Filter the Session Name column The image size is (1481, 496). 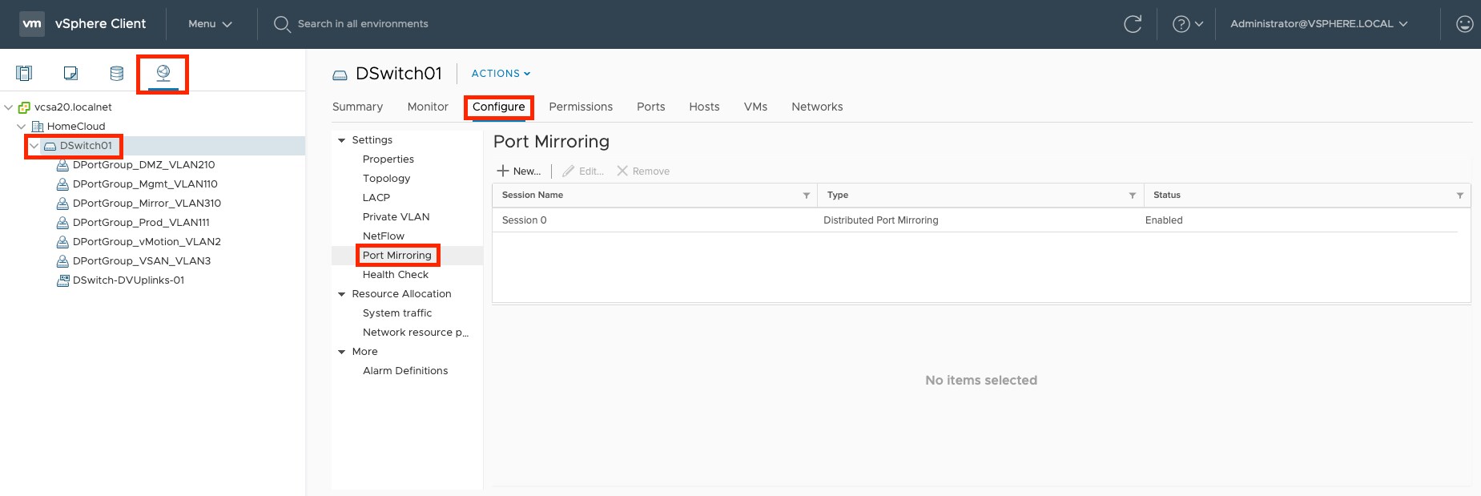click(x=806, y=196)
